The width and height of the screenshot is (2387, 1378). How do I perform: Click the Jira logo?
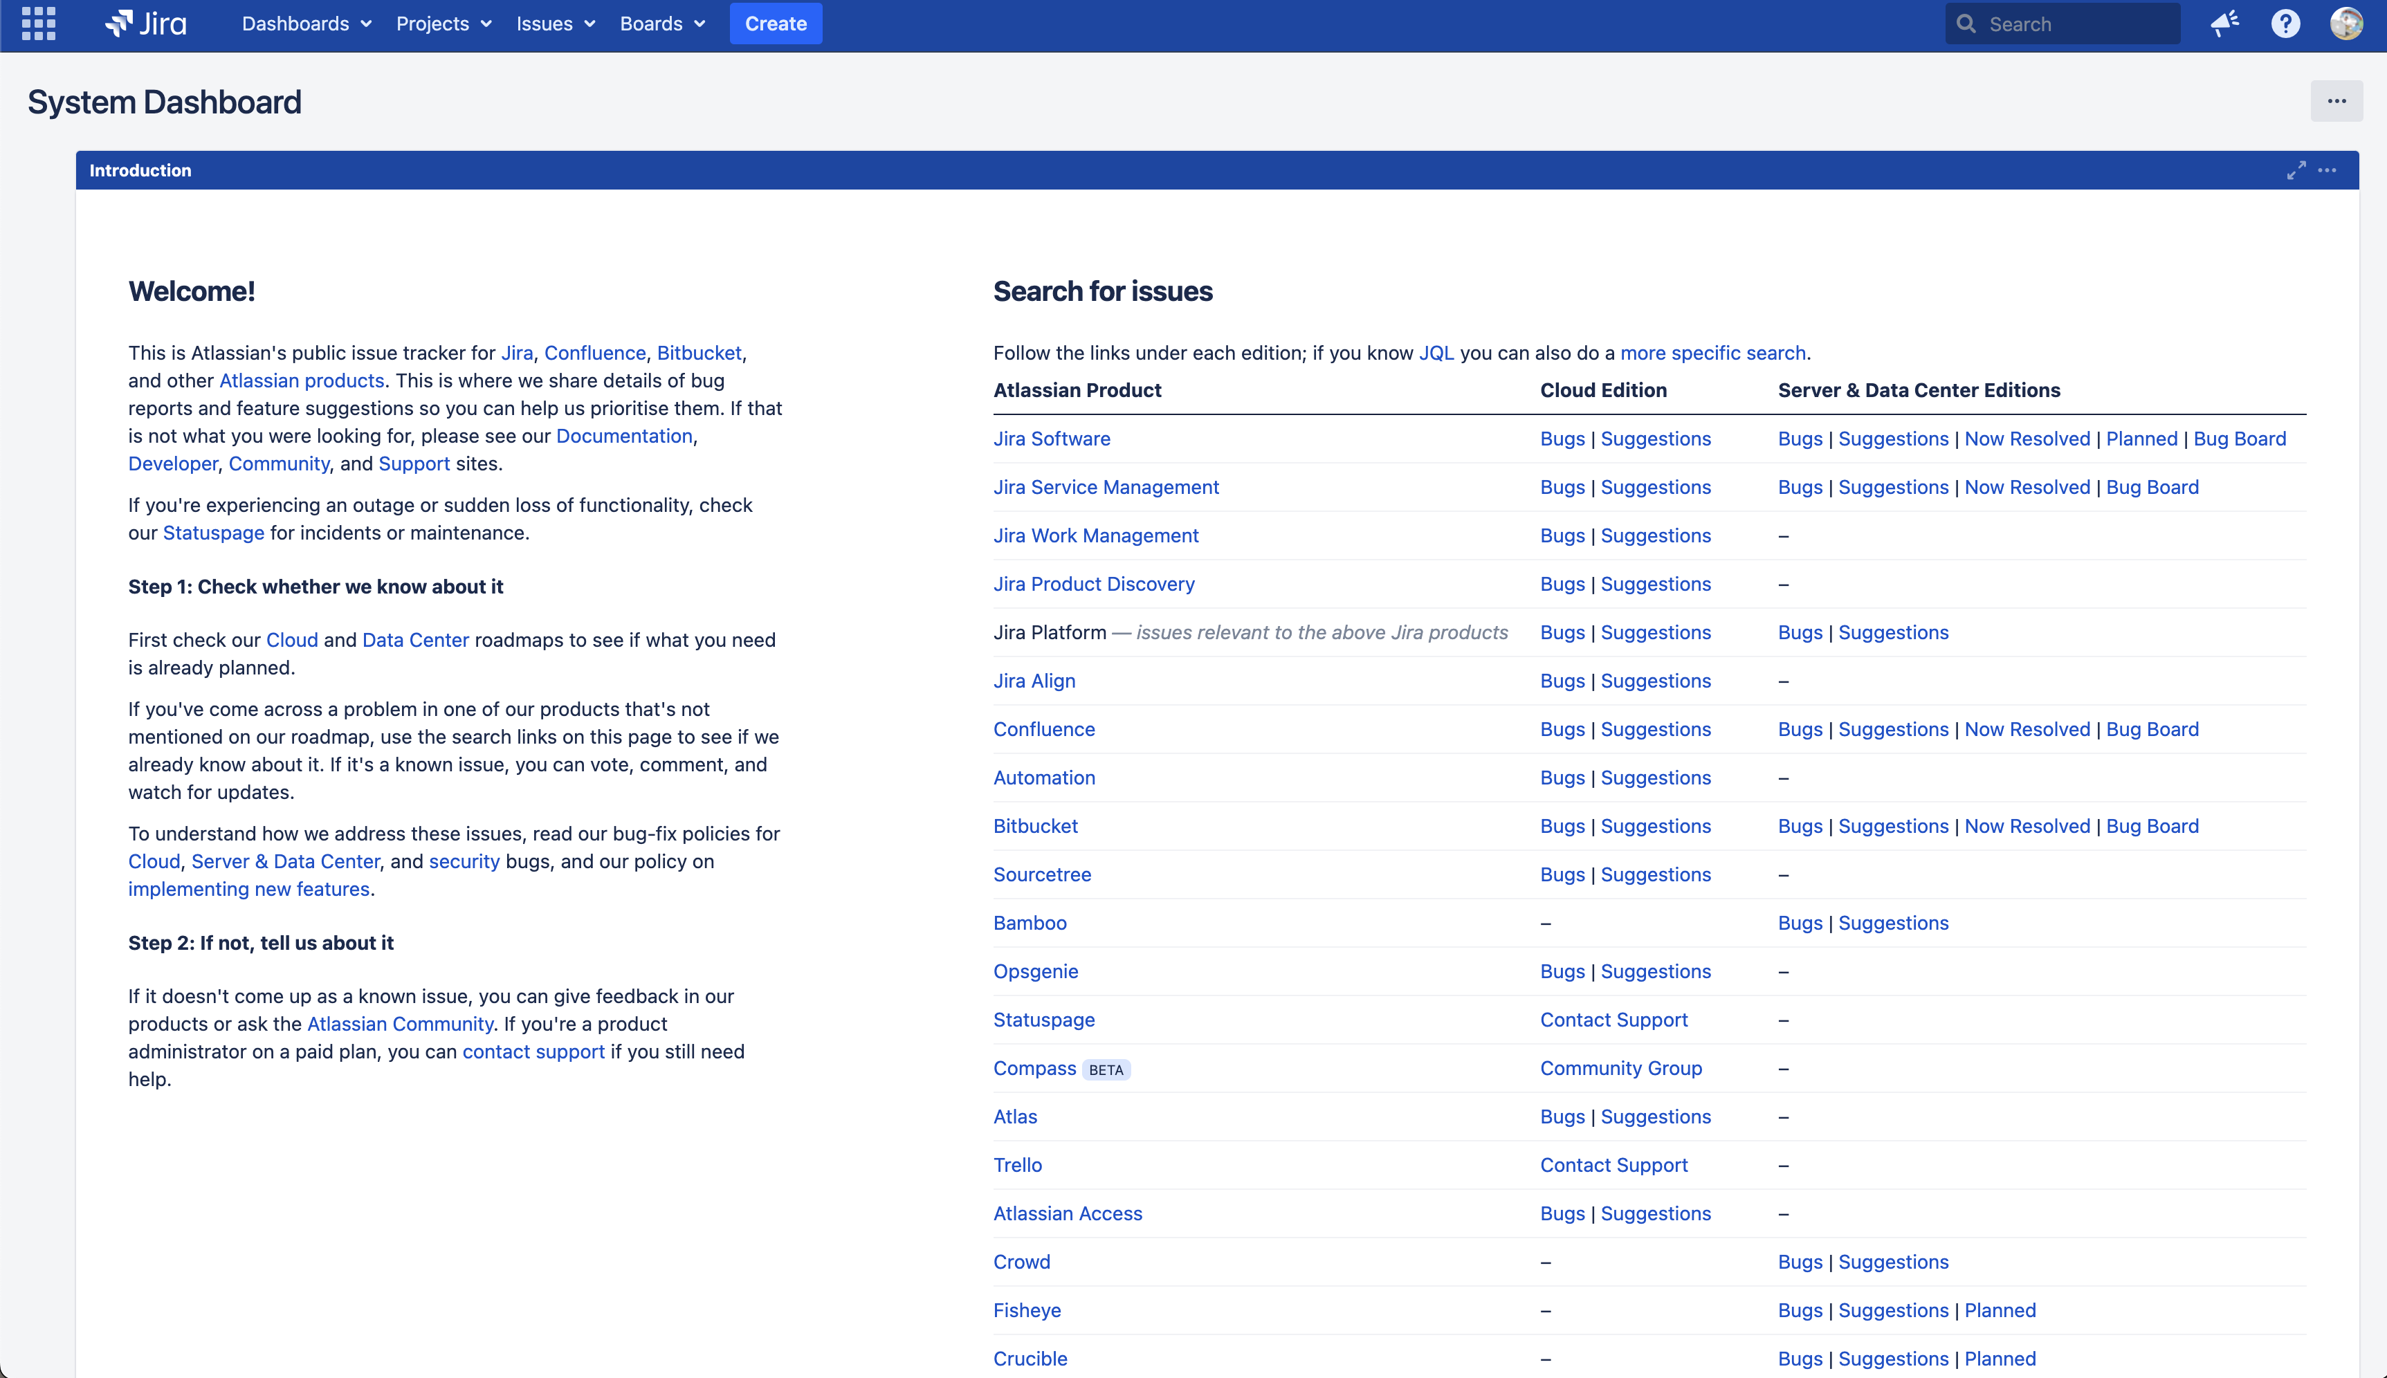click(146, 24)
